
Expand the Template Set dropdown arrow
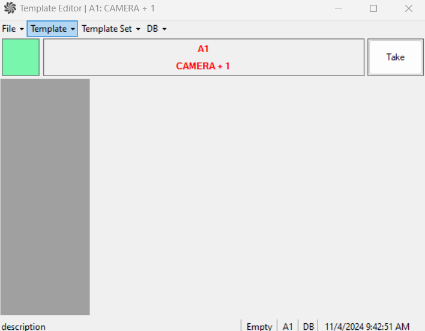(x=138, y=29)
